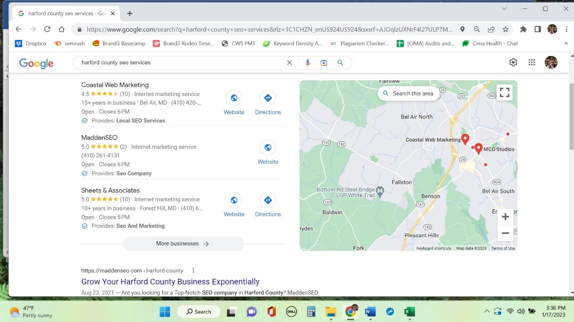Click the location pin icon in address bar
This screenshot has width=574, height=322.
coord(462,29)
